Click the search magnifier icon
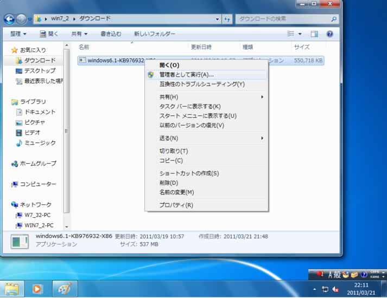The height and width of the screenshot is (298, 387). coord(334,19)
